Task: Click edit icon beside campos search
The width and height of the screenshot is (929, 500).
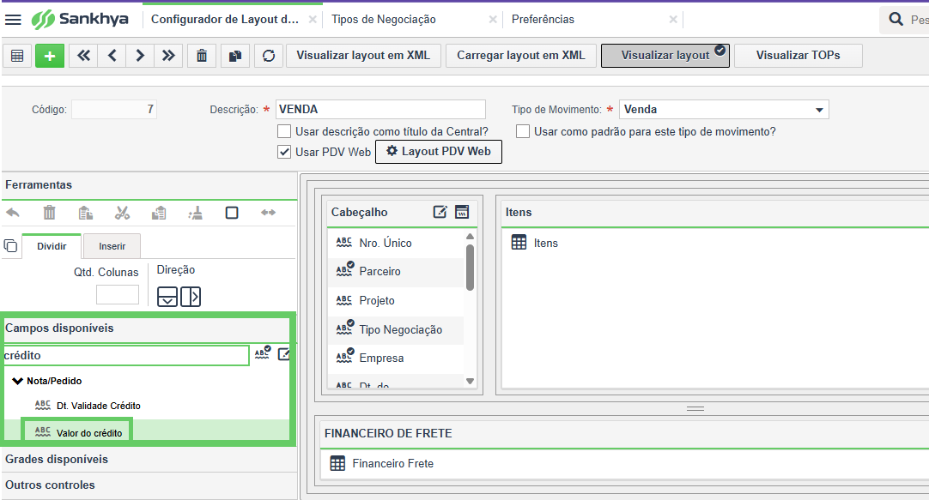Action: point(284,354)
